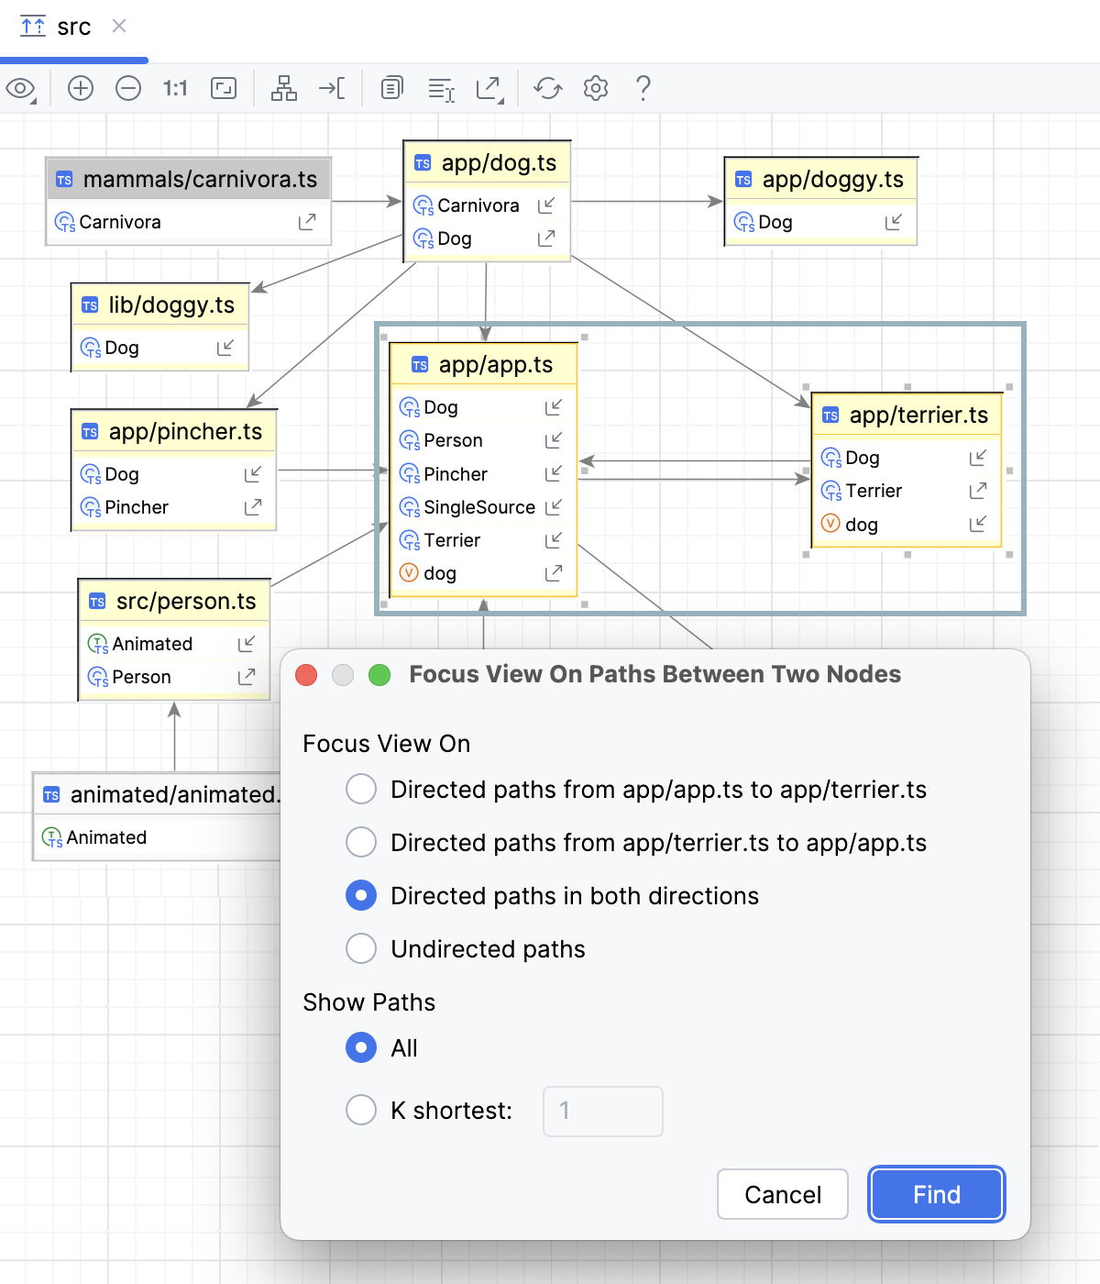Click export arrow beside Person in src/person.ts
The height and width of the screenshot is (1284, 1100).
pyautogui.click(x=247, y=677)
